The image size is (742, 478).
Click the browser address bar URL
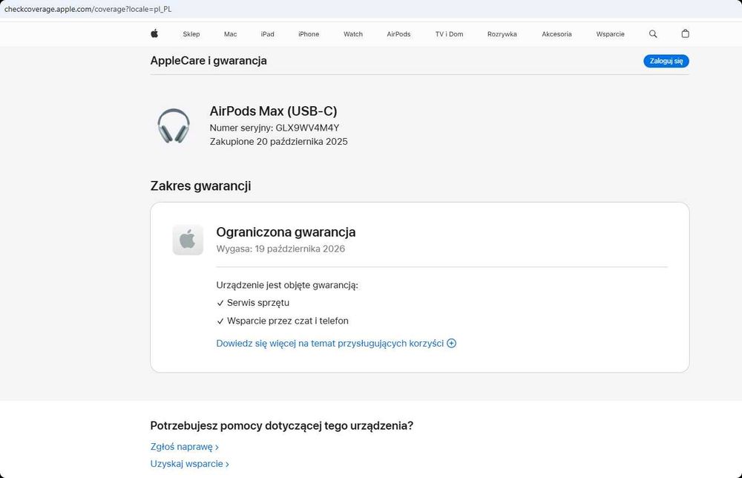[x=88, y=9]
